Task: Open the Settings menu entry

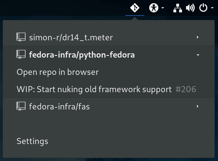Action: (32, 141)
